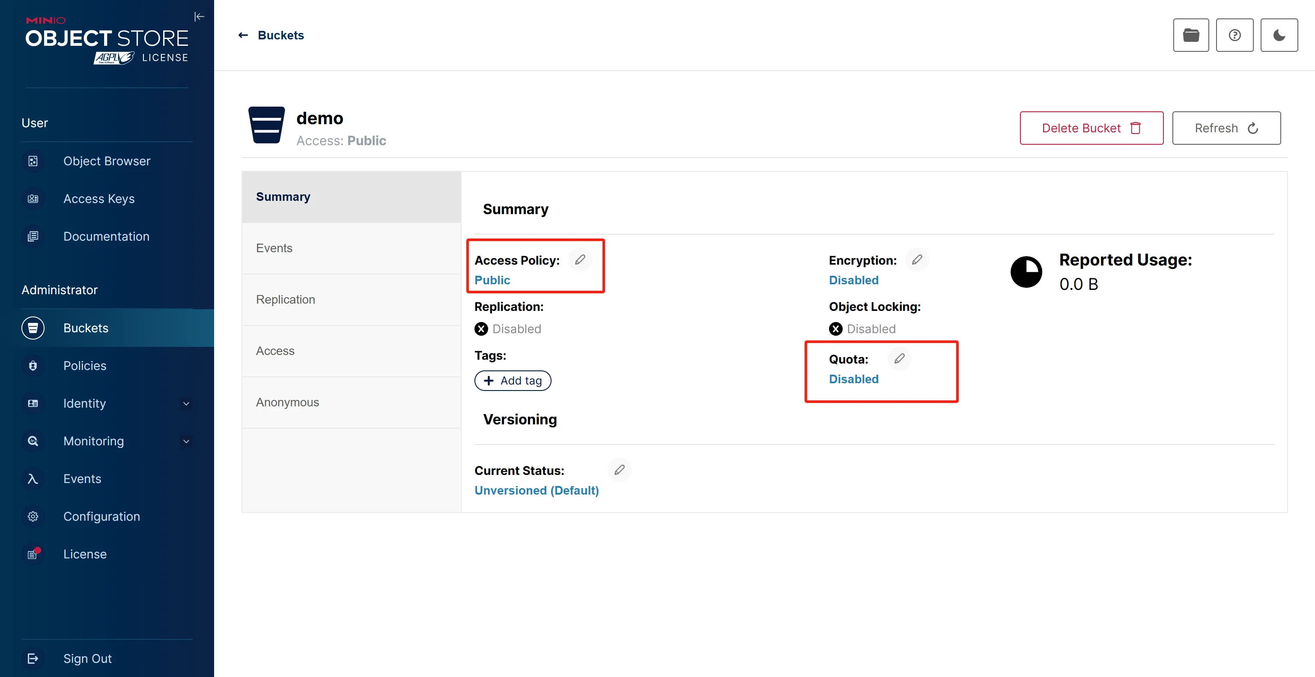
Task: Switch to the Events tab in bucket panel
Action: pos(274,248)
